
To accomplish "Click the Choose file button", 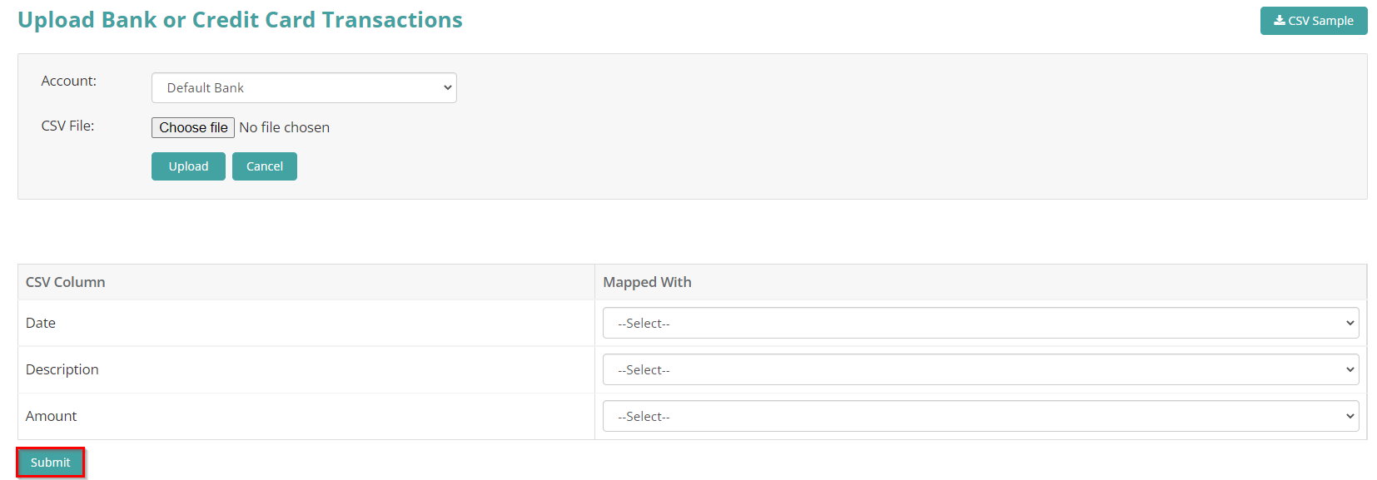I will [x=193, y=127].
